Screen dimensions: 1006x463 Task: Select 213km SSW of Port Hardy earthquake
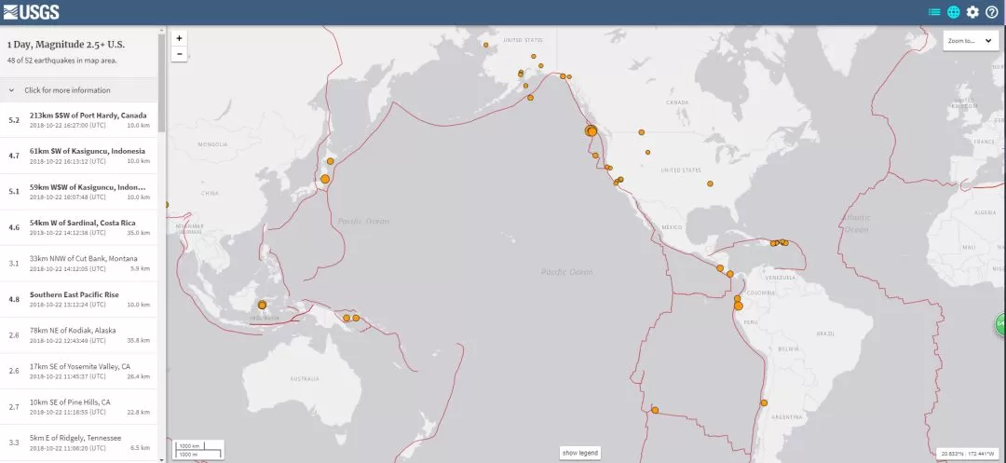[x=78, y=120]
